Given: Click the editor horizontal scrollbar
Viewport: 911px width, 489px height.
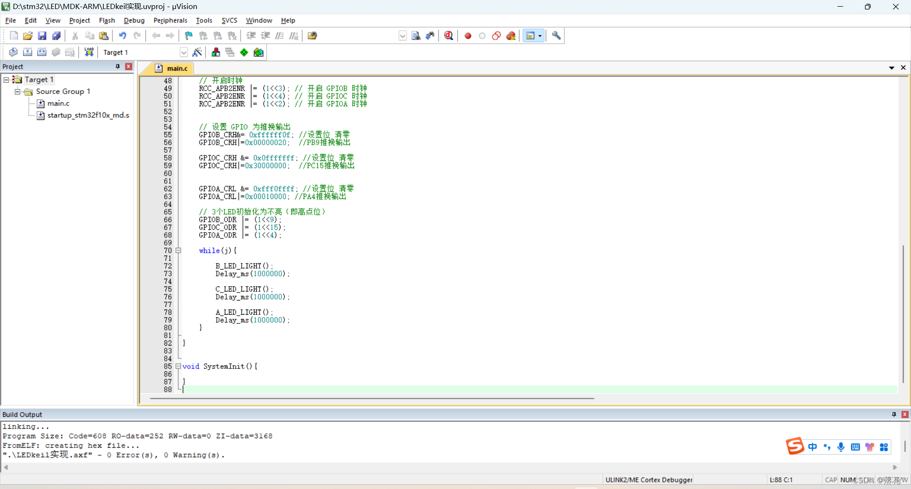Looking at the screenshot, I should 372,398.
